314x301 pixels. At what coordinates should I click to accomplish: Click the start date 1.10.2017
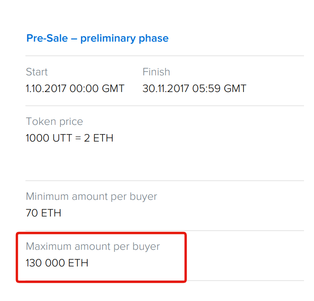(46, 89)
